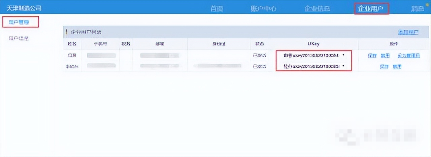431x157 pixels.
Task: Click 禁用 link in the first user row
Action: coord(385,56)
